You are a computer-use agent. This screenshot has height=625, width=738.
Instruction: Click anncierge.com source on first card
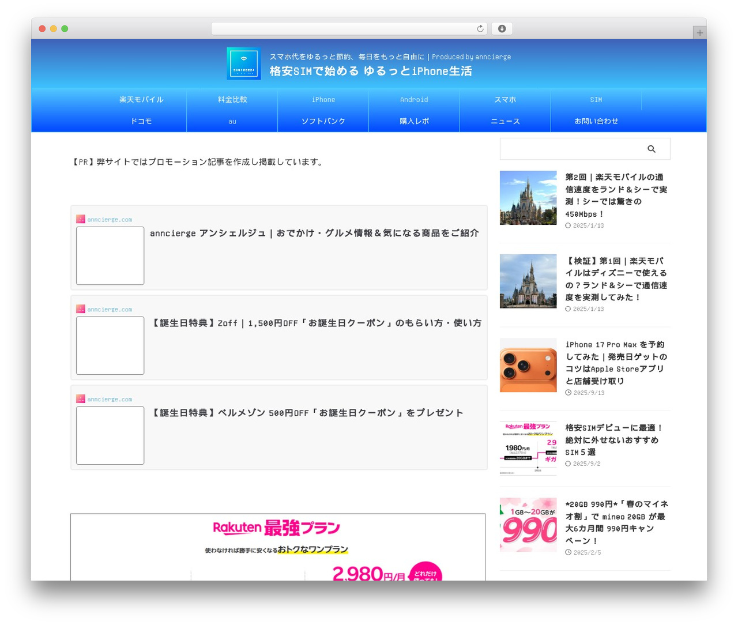click(x=110, y=220)
